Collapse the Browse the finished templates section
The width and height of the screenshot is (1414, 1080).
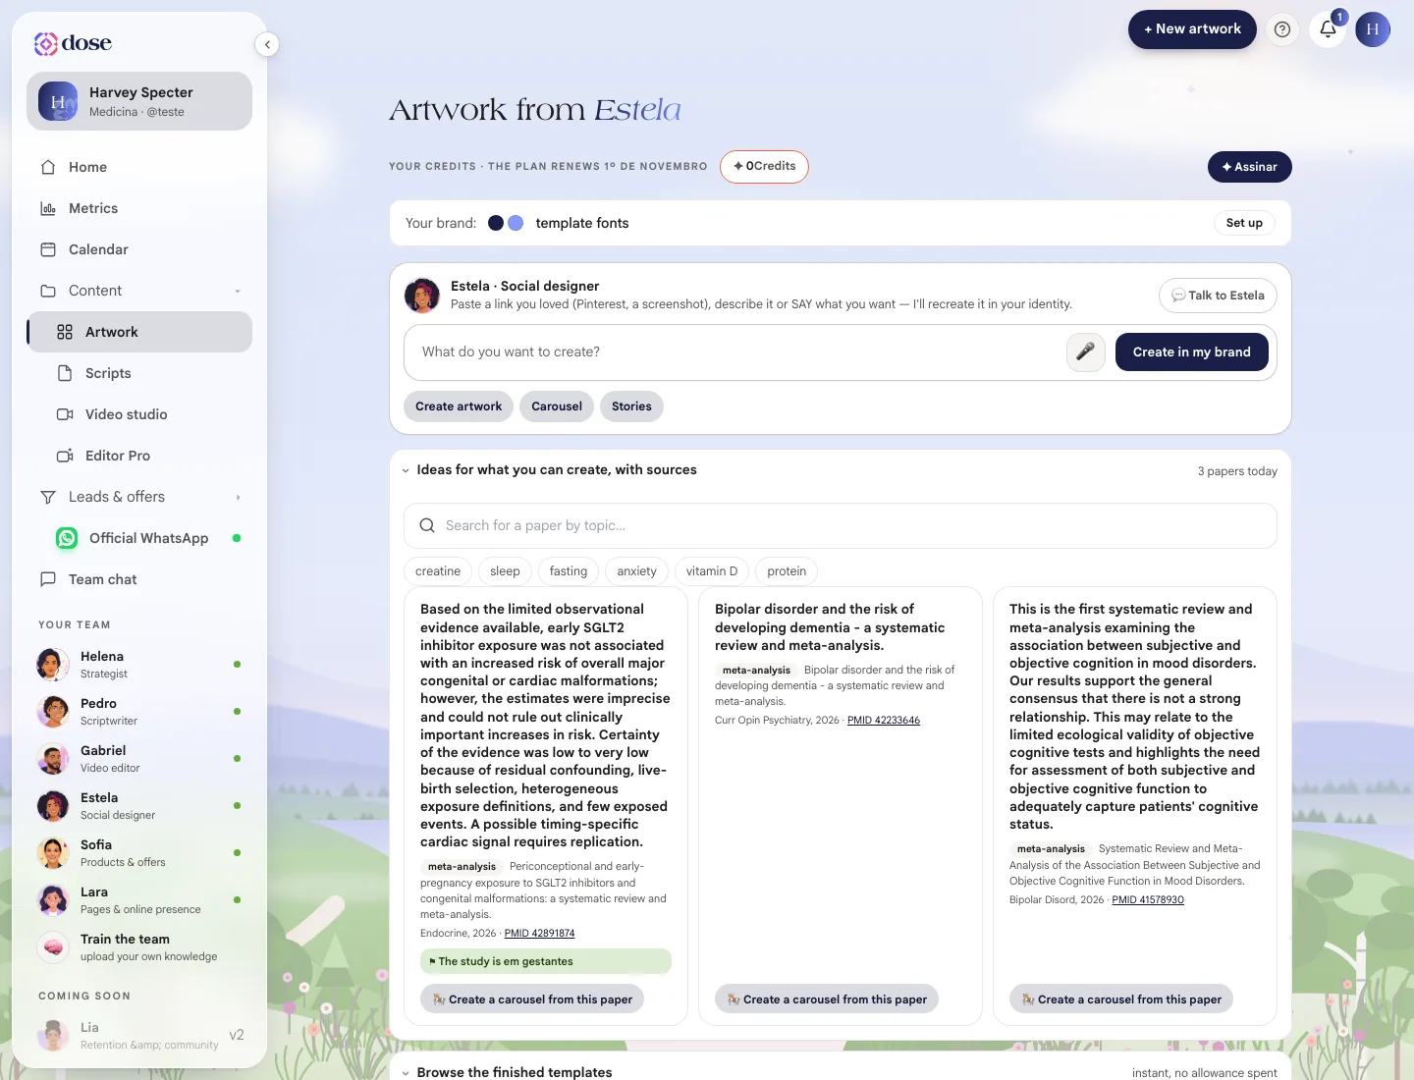point(406,1073)
